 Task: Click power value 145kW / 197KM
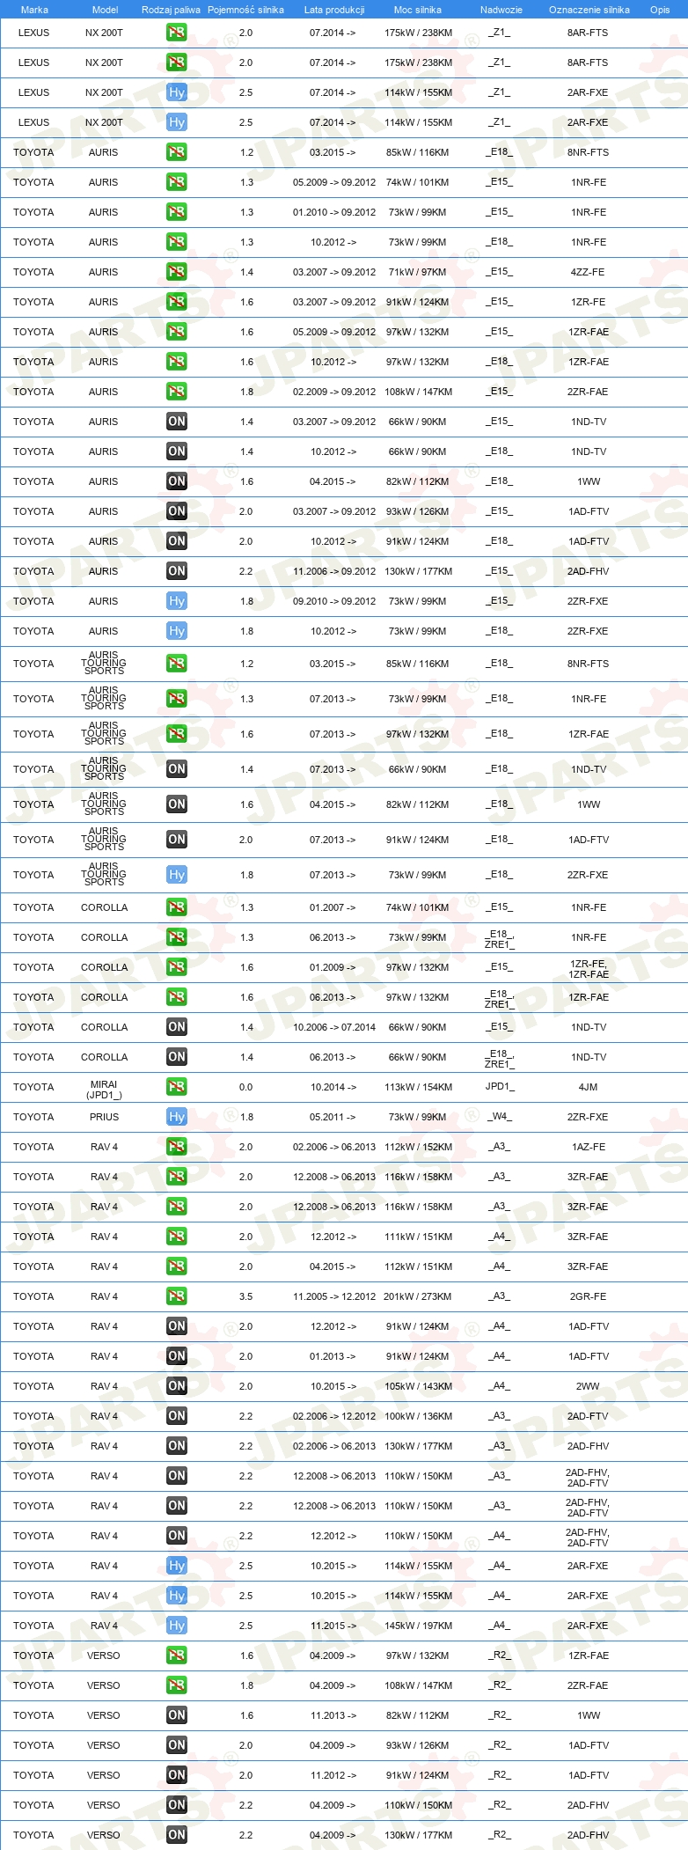coord(418,1626)
